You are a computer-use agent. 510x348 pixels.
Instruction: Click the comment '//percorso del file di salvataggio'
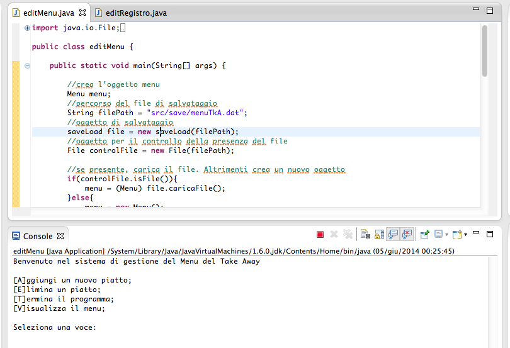click(142, 103)
